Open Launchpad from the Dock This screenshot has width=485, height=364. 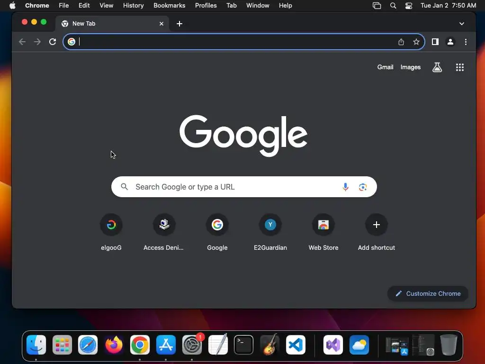[x=62, y=345]
